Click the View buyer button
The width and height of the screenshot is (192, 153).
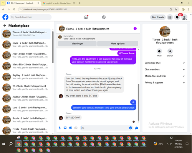point(77,44)
